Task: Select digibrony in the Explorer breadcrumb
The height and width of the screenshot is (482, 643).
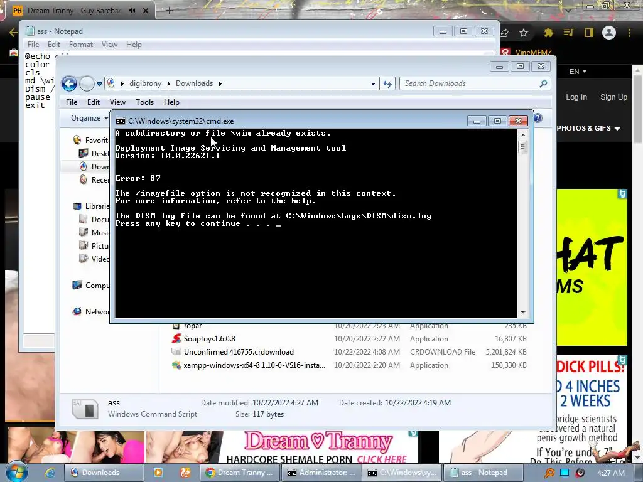Action: 145,83
